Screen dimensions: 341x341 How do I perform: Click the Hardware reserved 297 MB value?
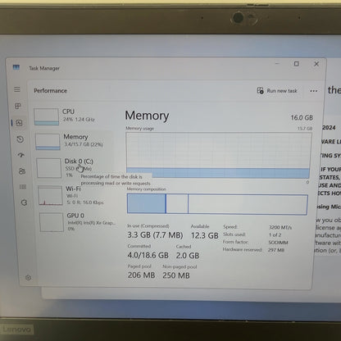(x=276, y=250)
